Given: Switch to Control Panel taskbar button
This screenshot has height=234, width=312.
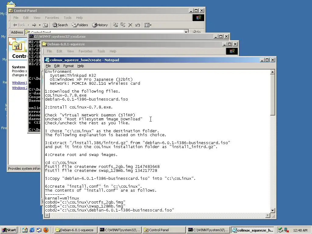Looking at the screenshot, I should (164, 230).
